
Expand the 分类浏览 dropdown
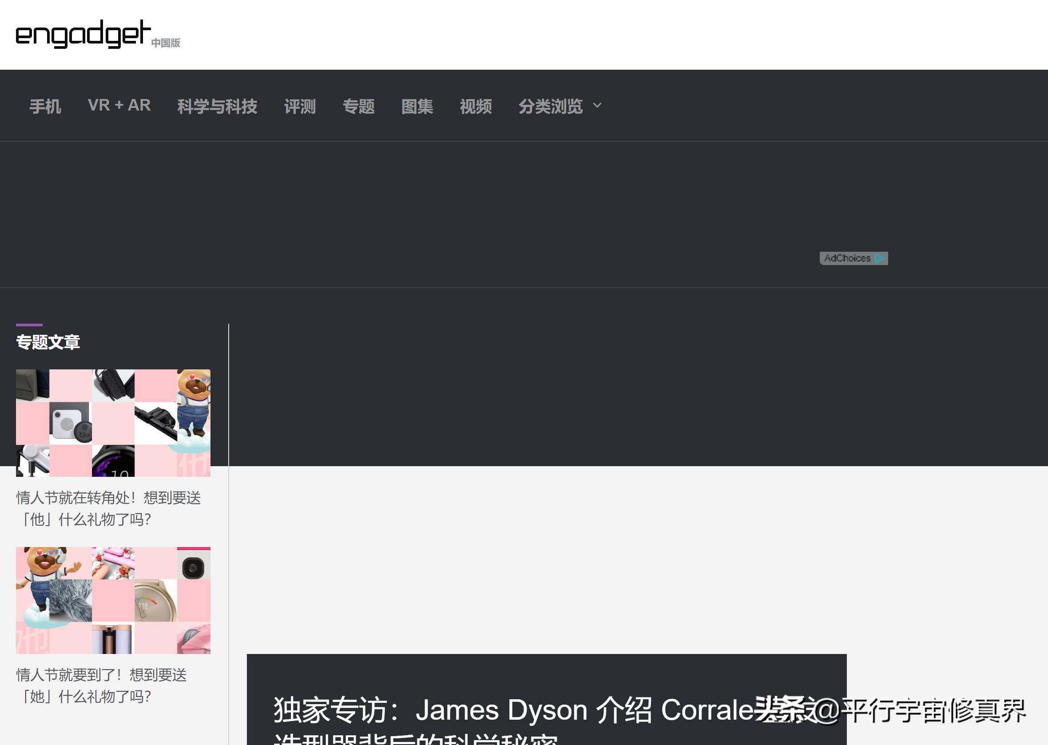click(560, 106)
